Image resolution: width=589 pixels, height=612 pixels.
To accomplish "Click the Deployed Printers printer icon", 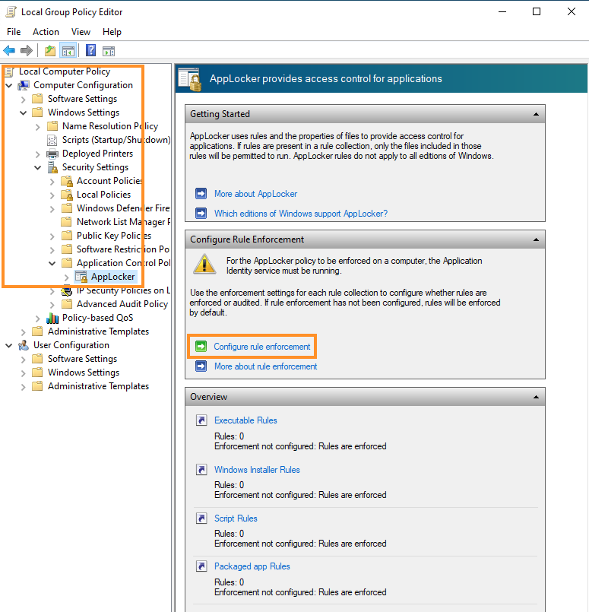I will point(52,154).
